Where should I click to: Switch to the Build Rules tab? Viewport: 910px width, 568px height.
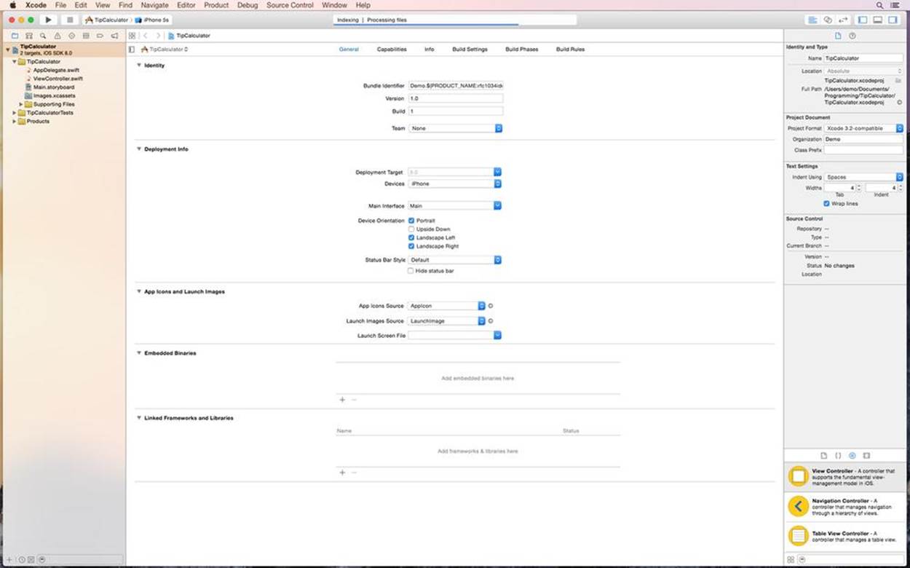[x=570, y=50]
